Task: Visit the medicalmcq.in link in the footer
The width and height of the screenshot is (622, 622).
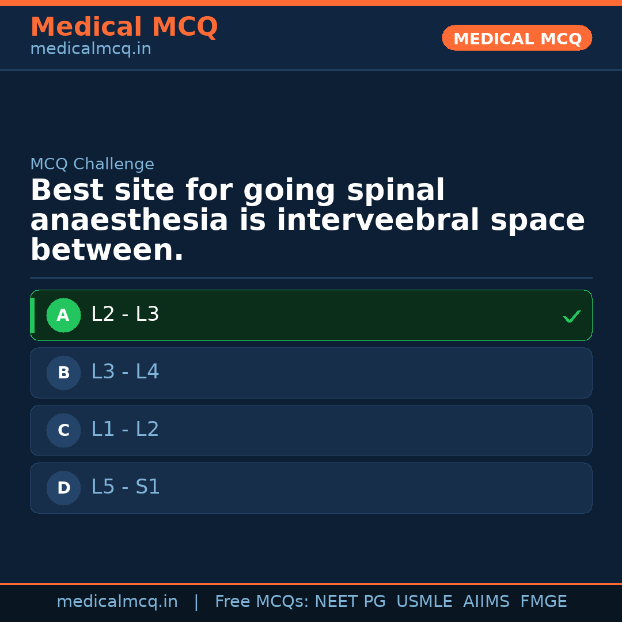Action: click(117, 602)
